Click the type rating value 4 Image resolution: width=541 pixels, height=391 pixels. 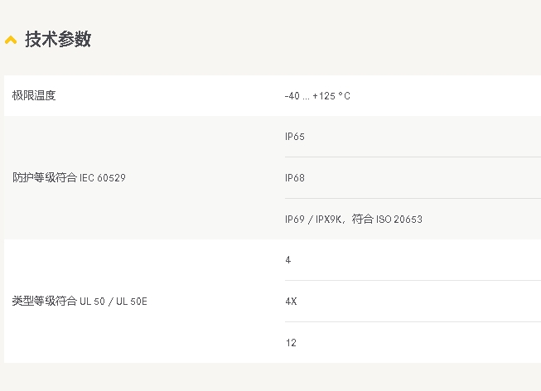click(288, 260)
